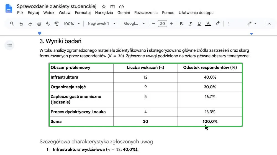Open the Edytuj menu
277x155 pixels.
click(x=33, y=13)
